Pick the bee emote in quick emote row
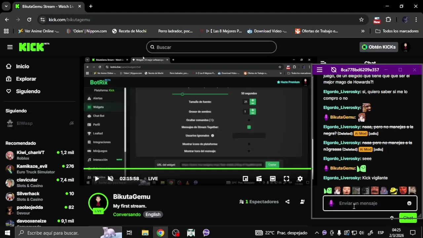 click(393, 190)
